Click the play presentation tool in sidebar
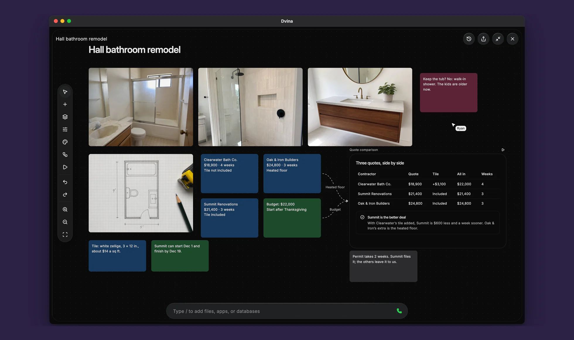 65,167
